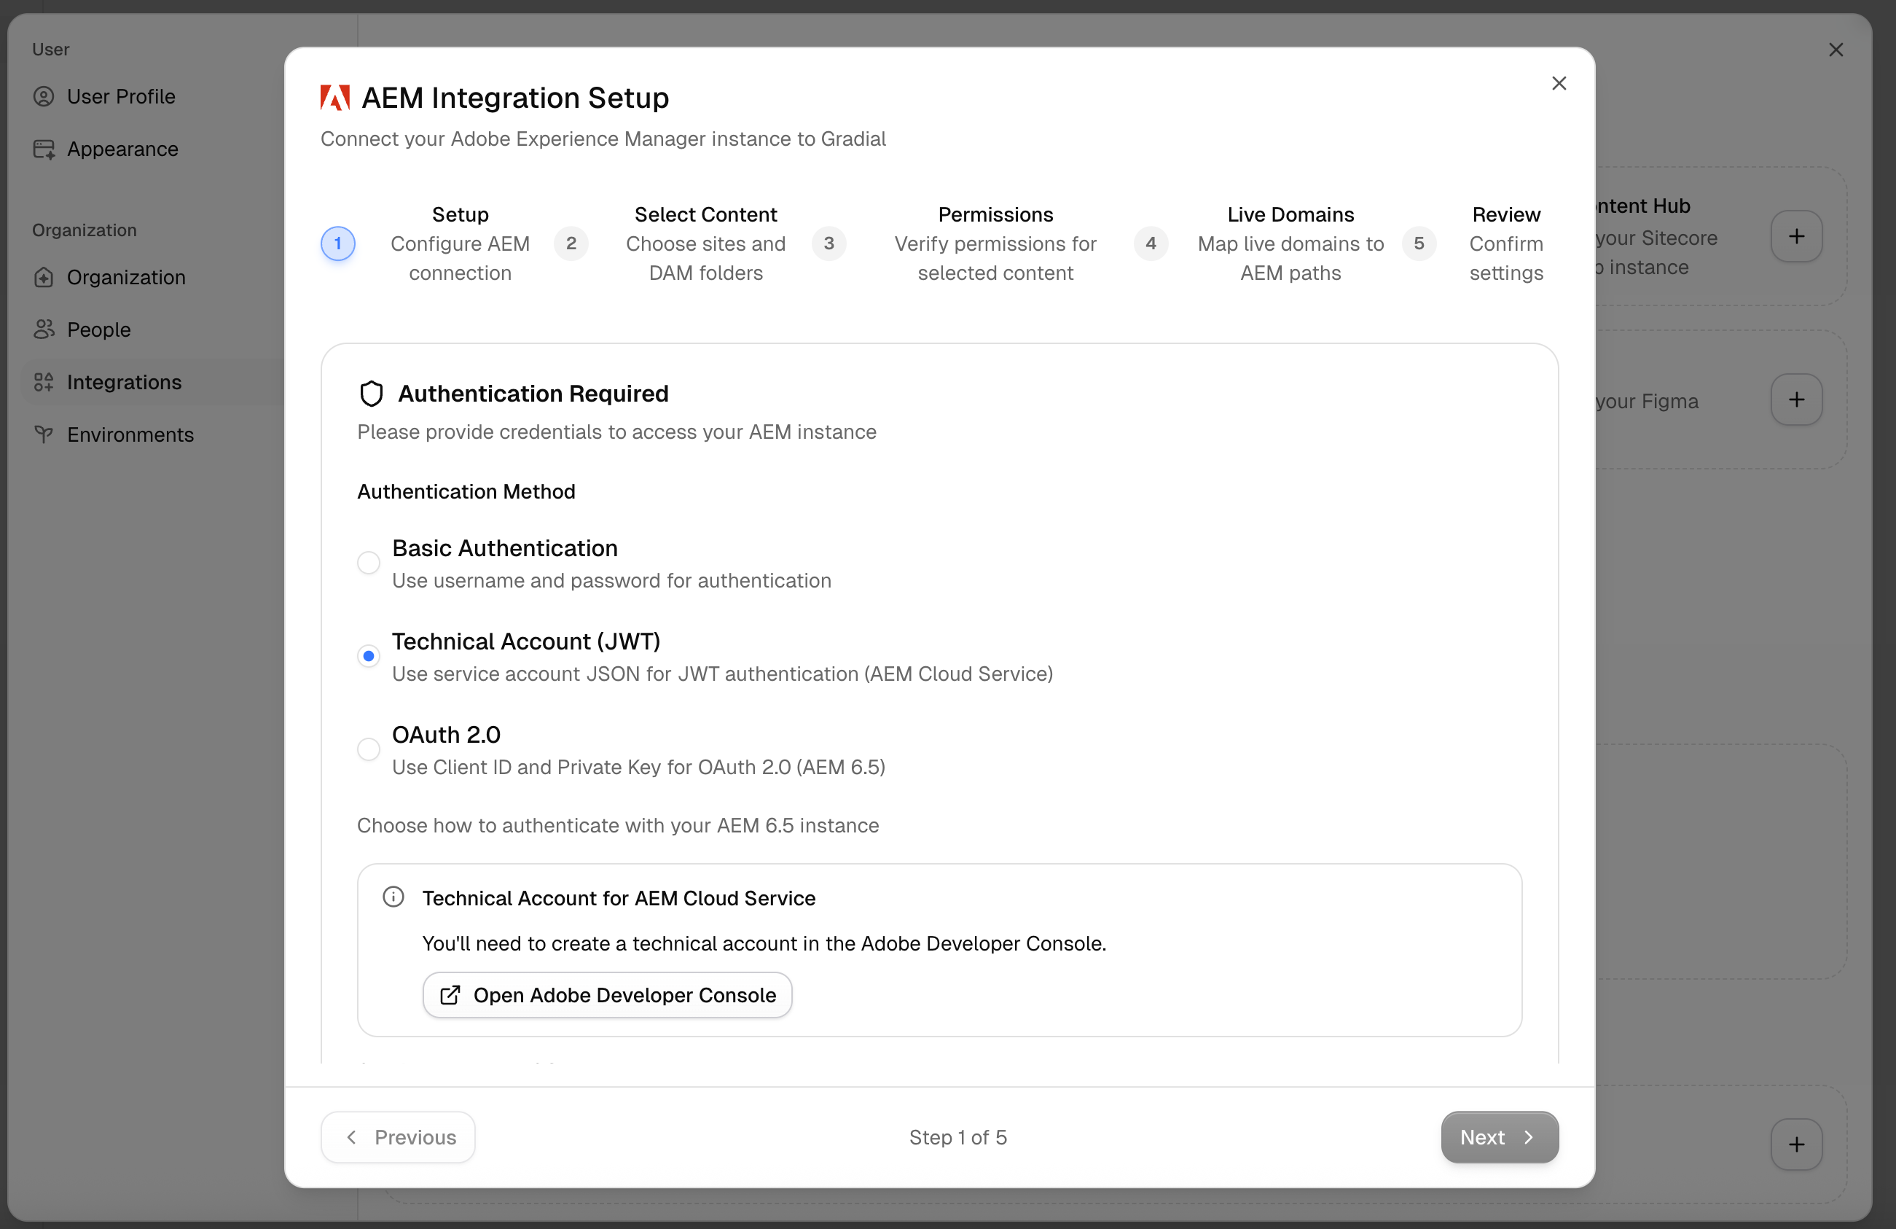Click the info icon beside Technical Account notice
This screenshot has height=1229, width=1896.
(x=393, y=897)
